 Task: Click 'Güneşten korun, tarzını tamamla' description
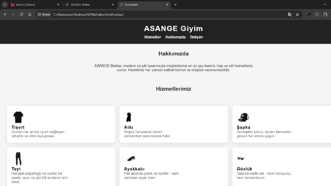click(264, 134)
